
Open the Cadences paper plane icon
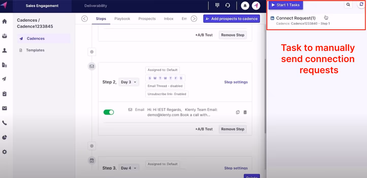(5, 79)
